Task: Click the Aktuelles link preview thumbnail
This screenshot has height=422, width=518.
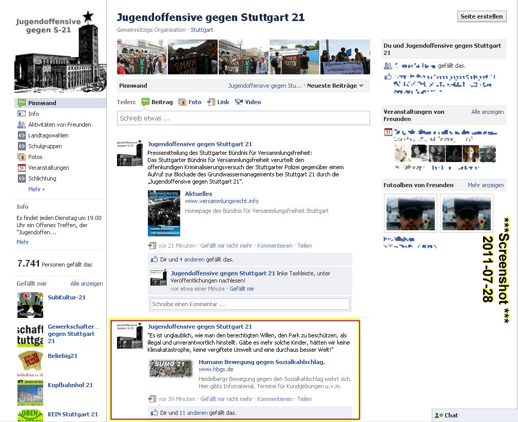Action: 164,213
